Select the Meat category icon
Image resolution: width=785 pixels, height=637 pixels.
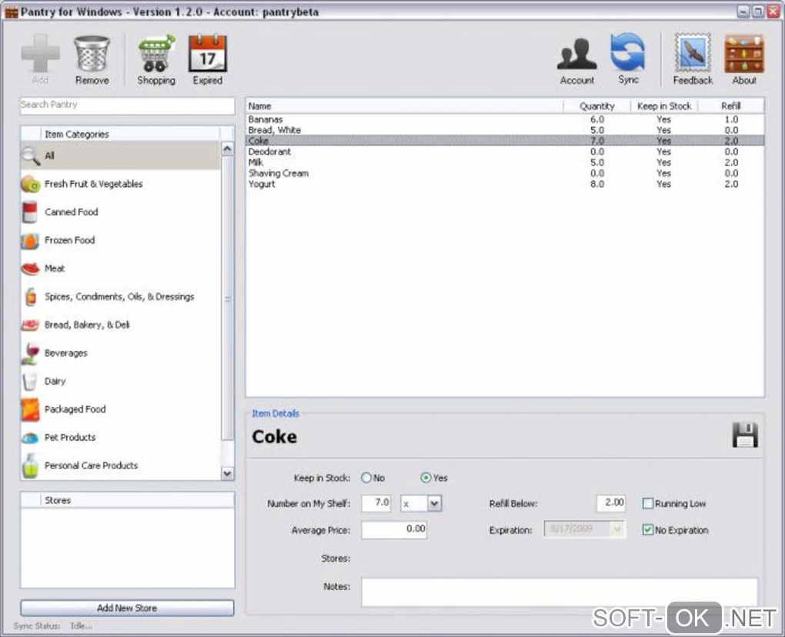coord(31,268)
